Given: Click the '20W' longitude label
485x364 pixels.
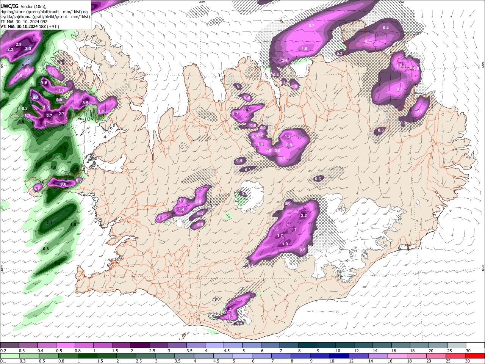Looking at the screenshot, I should (x=202, y=2).
